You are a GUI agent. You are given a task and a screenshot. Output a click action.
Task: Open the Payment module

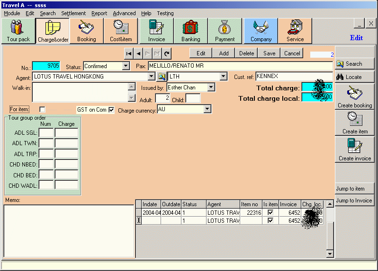point(225,31)
